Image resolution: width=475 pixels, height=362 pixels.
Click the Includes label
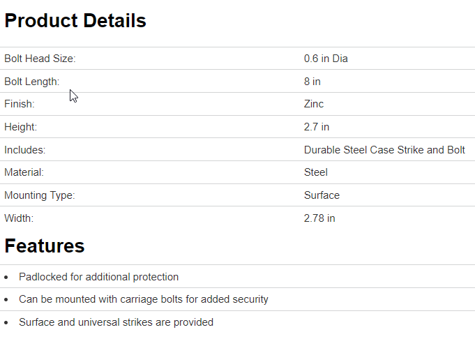pos(25,150)
